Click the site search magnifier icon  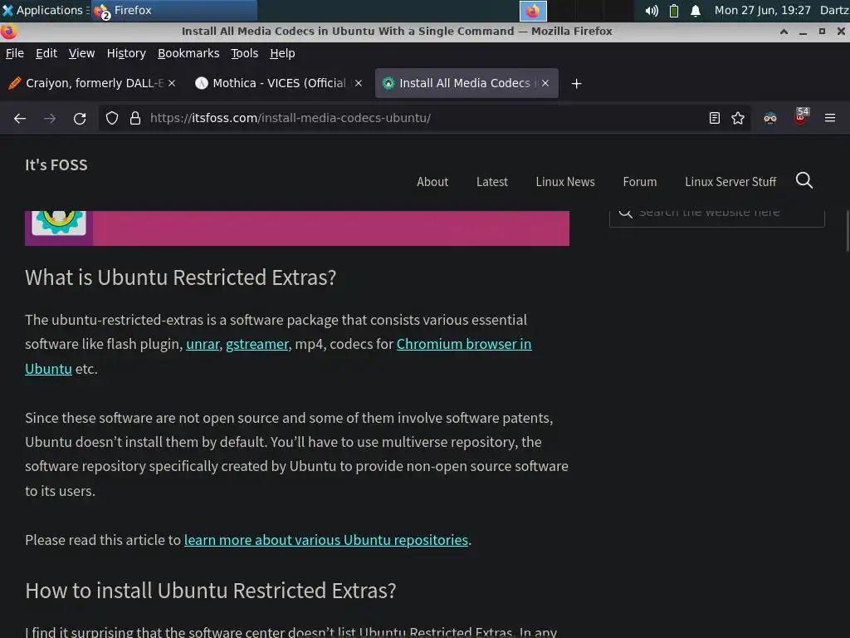804,180
